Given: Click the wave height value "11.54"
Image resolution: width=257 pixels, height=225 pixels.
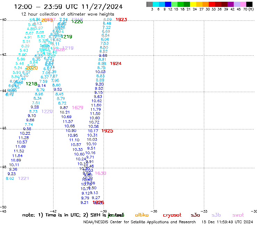Looking at the screenshot, I should click(x=17, y=156).
